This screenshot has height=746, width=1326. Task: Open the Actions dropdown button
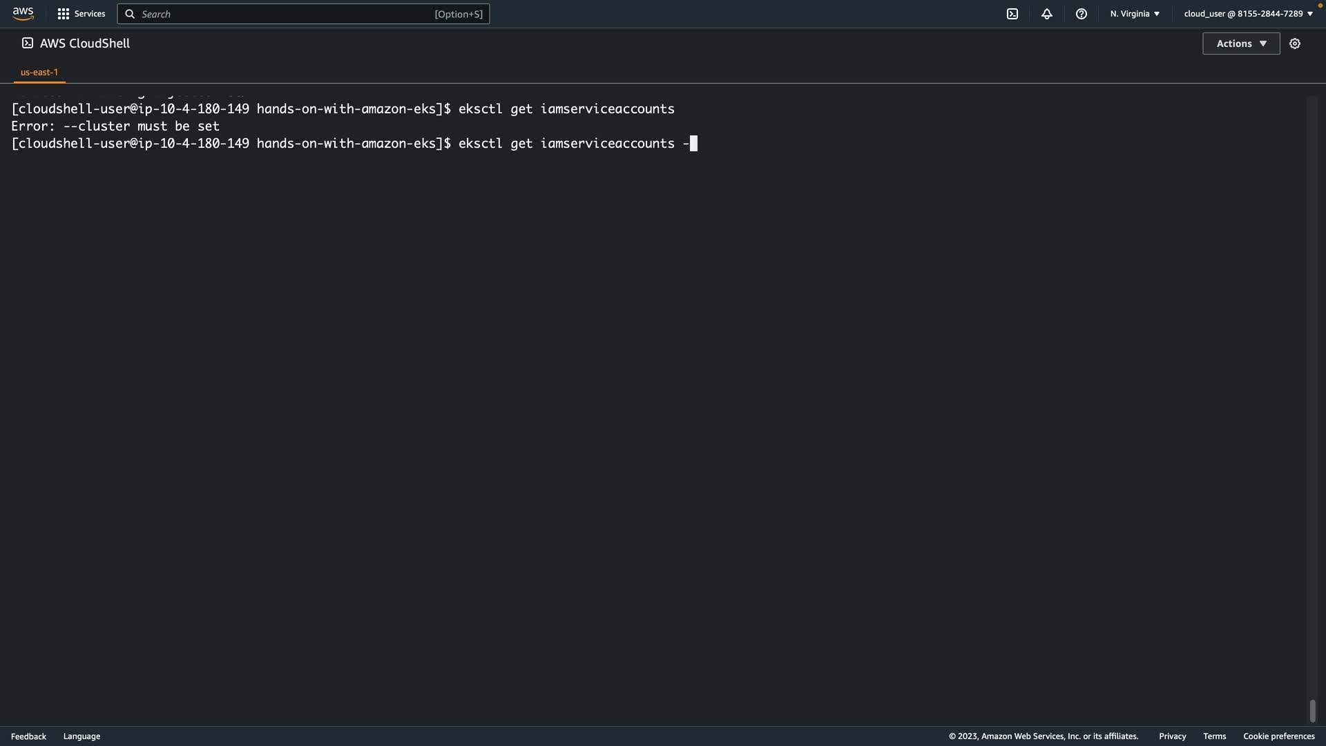click(1241, 44)
